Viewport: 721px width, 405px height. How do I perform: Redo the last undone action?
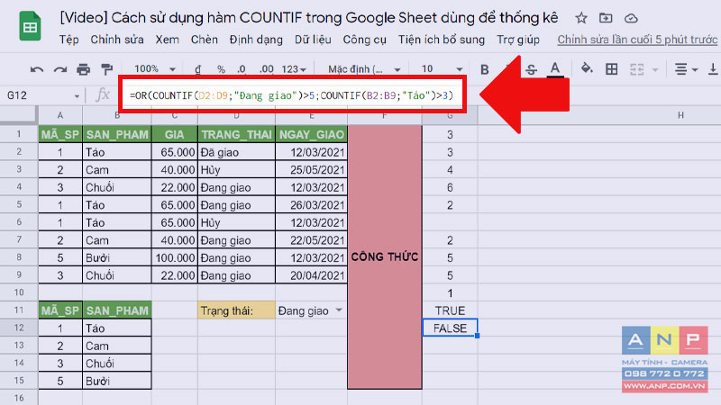coord(60,69)
